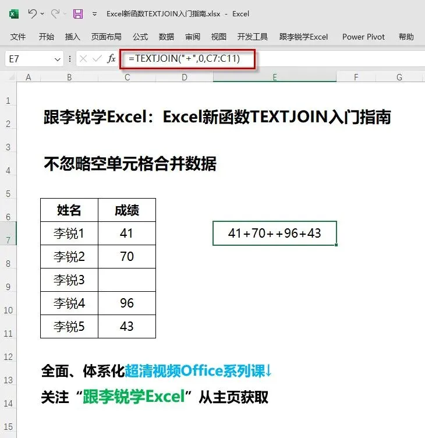The image size is (425, 438).
Task: Click the formula bar with TEXTJOIN formula
Action: click(x=272, y=59)
